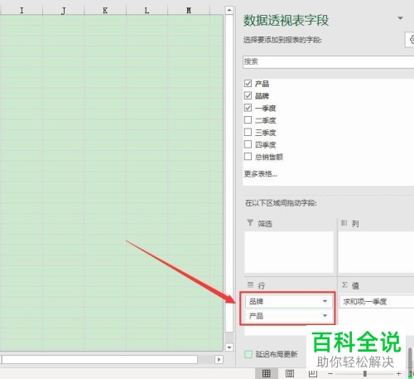Image resolution: width=414 pixels, height=379 pixels.
Task: Check the 总销售额 field checkbox
Action: 248,156
